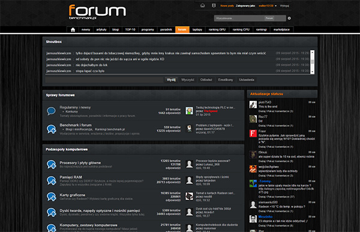Click the Komputery, zestawy komputerowe bubble icon
Image resolution: width=360 pixels, height=232 pixels.
(x=52, y=228)
